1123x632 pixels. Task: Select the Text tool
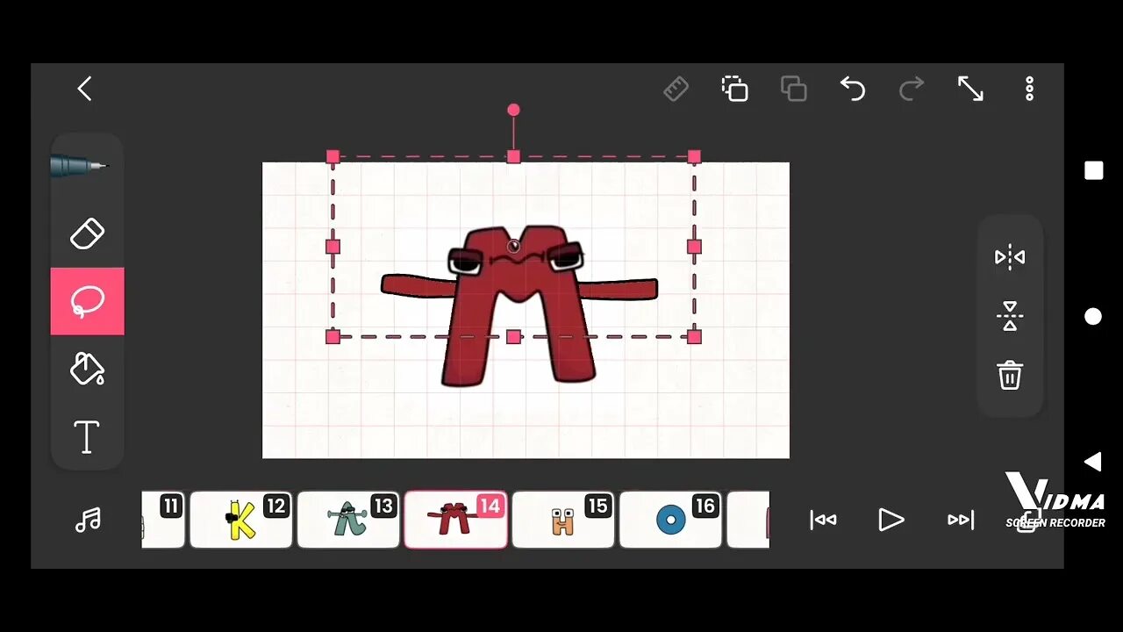click(87, 436)
